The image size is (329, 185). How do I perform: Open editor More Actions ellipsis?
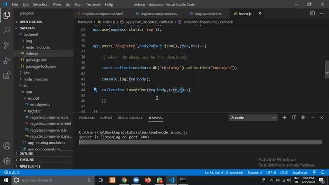pyautogui.click(x=322, y=14)
